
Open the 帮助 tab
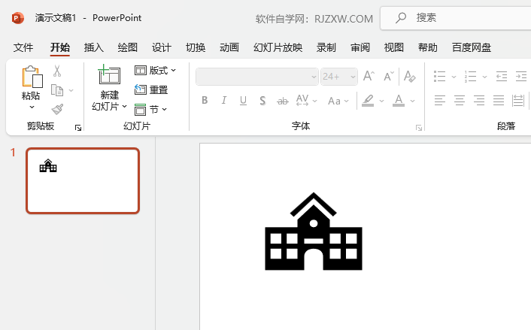tap(428, 47)
